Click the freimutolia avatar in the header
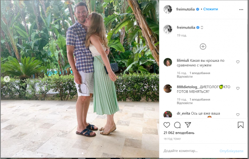This screenshot has height=159, width=249. click(168, 10)
